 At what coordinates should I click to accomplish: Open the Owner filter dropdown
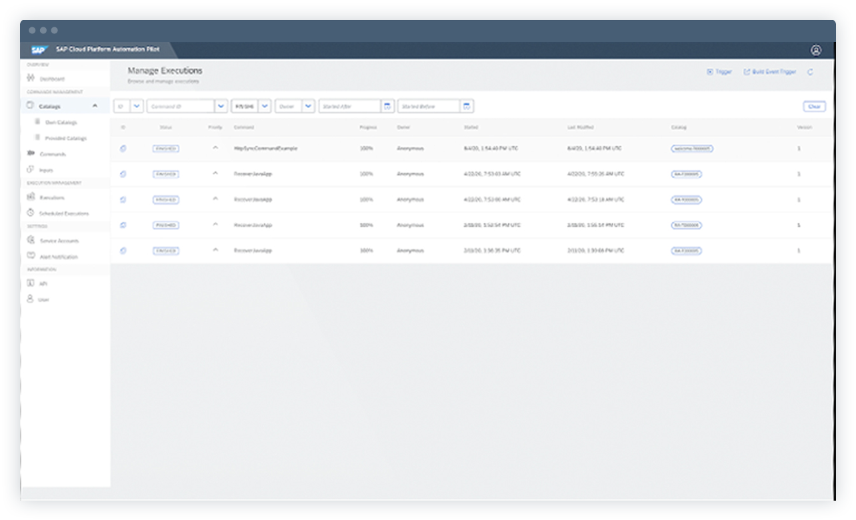tap(308, 107)
